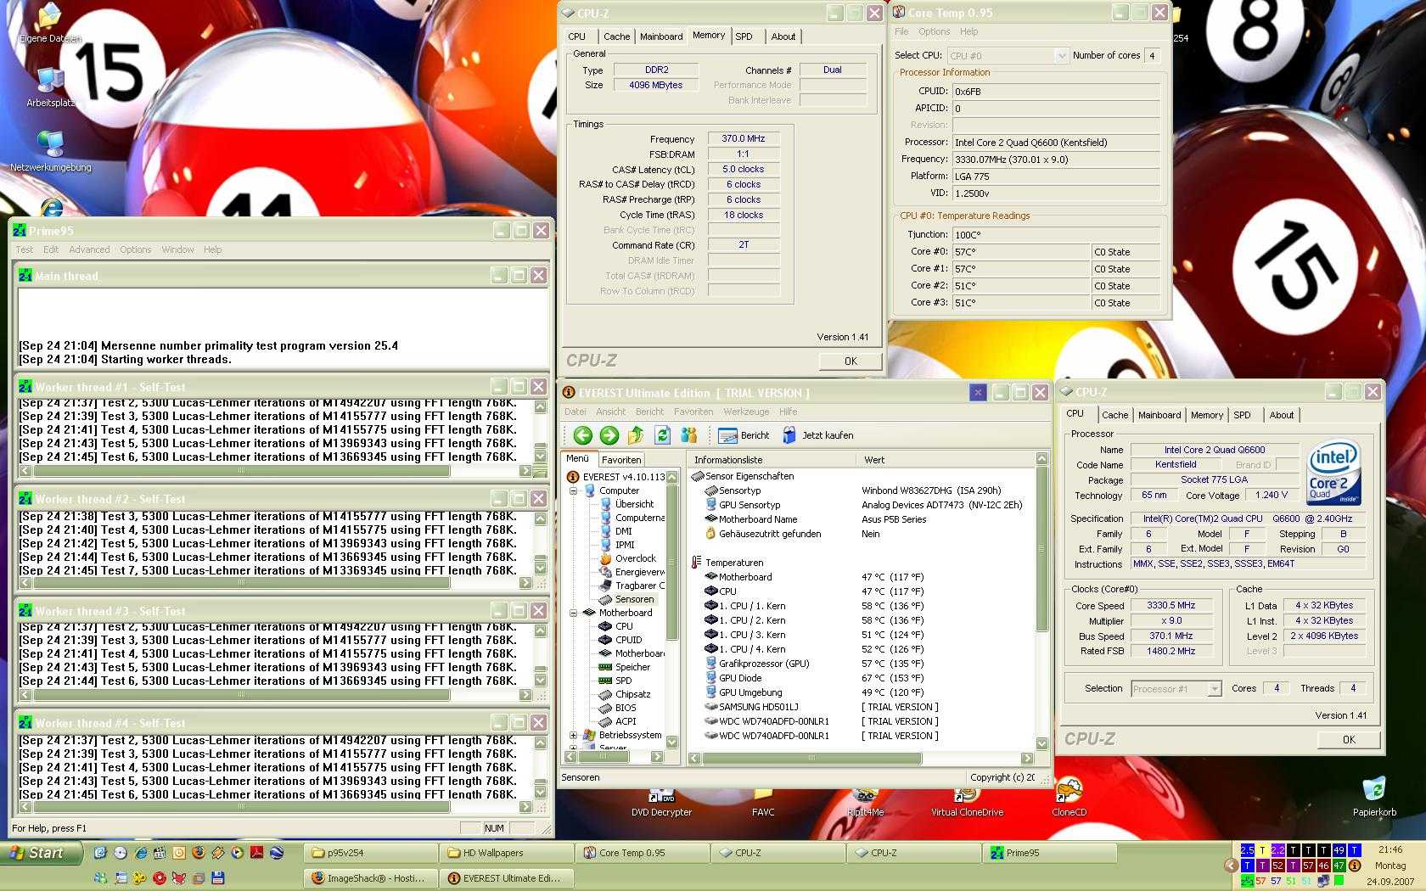Viewport: 1426px width, 891px height.
Task: Click the EVEREST users icon in toolbar
Action: pos(688,435)
